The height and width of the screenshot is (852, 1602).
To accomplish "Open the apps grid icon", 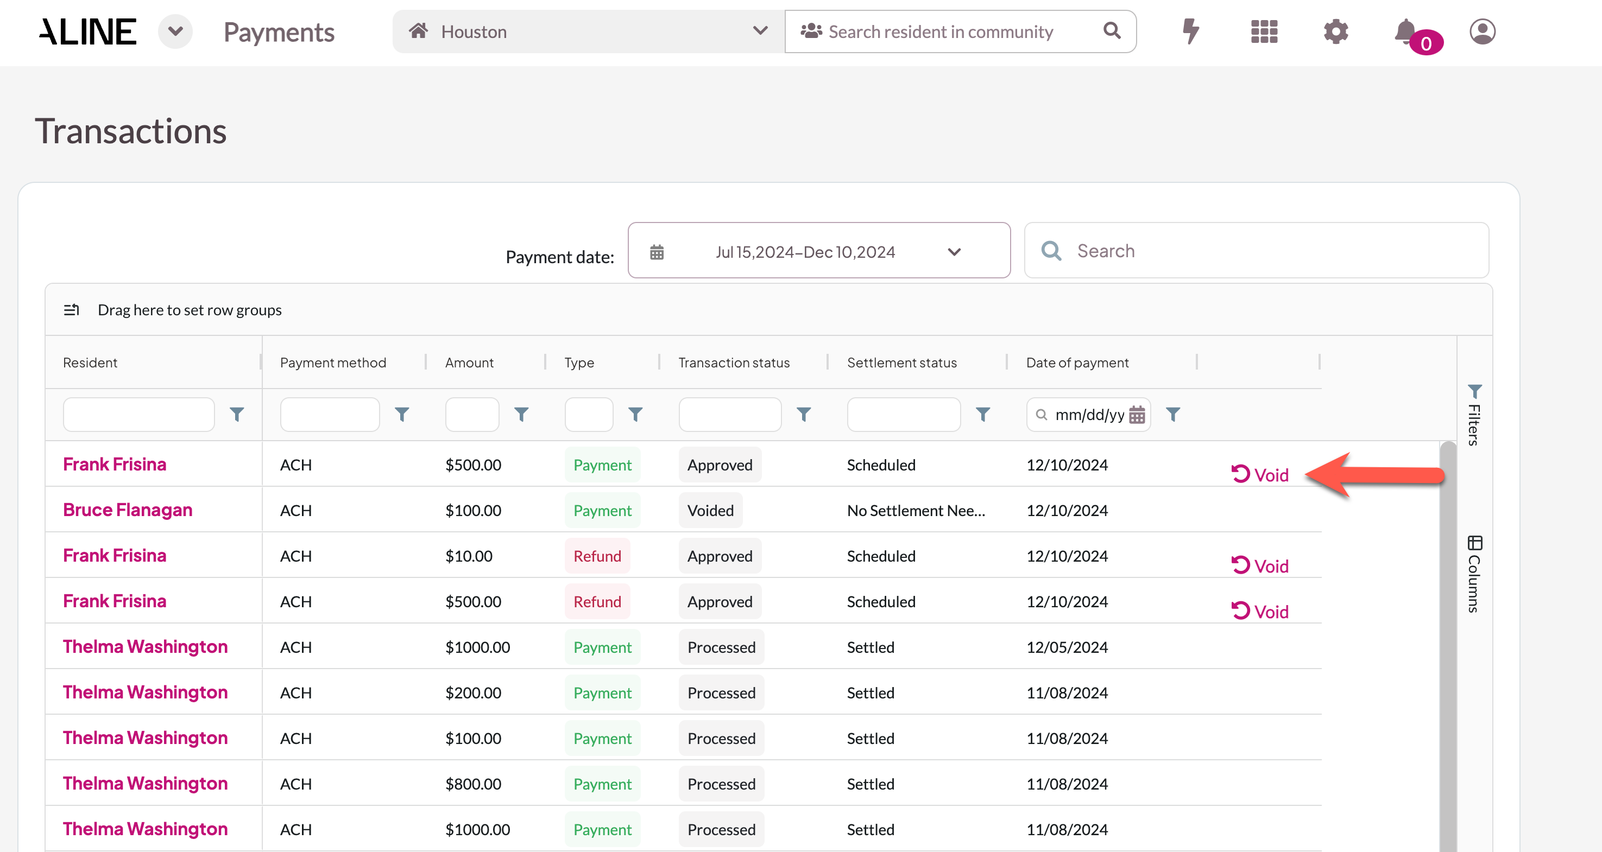I will [1264, 31].
